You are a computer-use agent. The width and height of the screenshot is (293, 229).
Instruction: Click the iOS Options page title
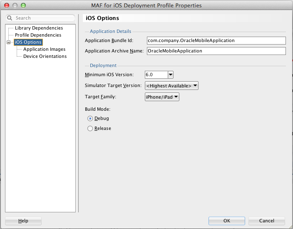pyautogui.click(x=102, y=18)
